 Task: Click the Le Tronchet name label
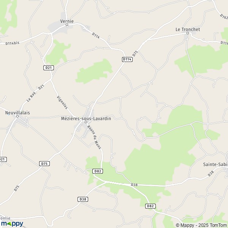click(188, 29)
